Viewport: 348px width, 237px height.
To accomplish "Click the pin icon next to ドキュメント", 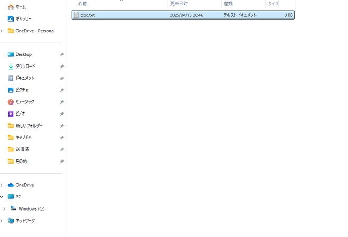I will 62,78.
